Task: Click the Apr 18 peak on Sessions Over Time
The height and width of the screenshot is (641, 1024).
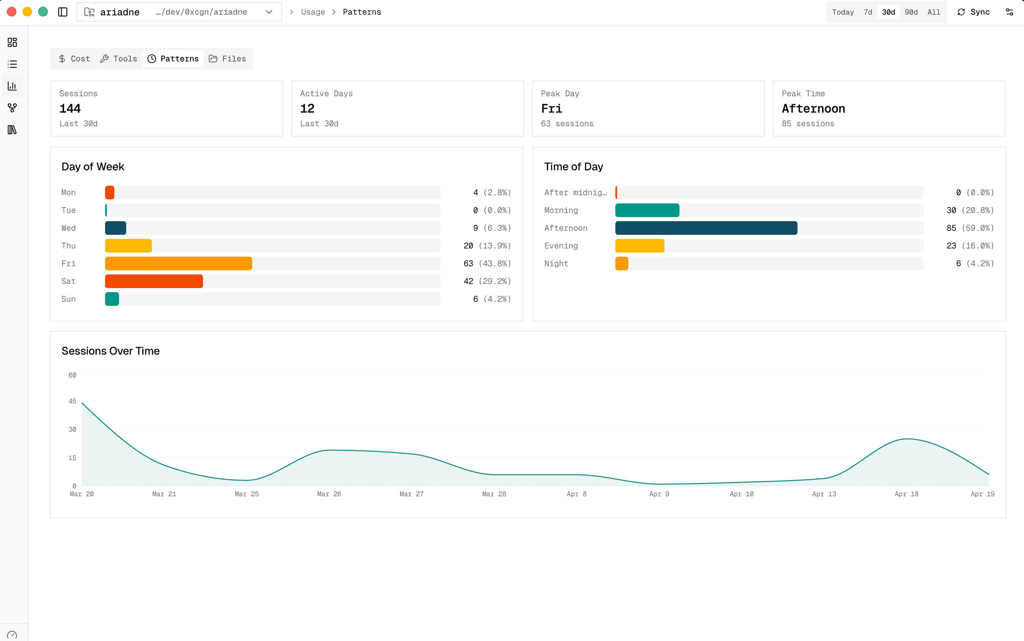Action: pyautogui.click(x=906, y=440)
